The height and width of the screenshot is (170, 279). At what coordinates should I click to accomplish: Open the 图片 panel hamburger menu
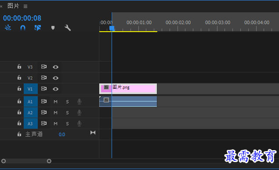(x=25, y=7)
